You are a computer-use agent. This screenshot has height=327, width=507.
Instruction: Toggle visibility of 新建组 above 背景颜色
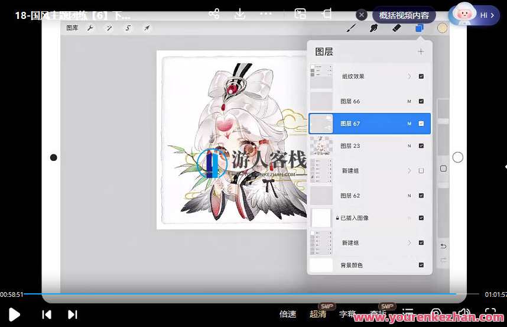pyautogui.click(x=421, y=242)
